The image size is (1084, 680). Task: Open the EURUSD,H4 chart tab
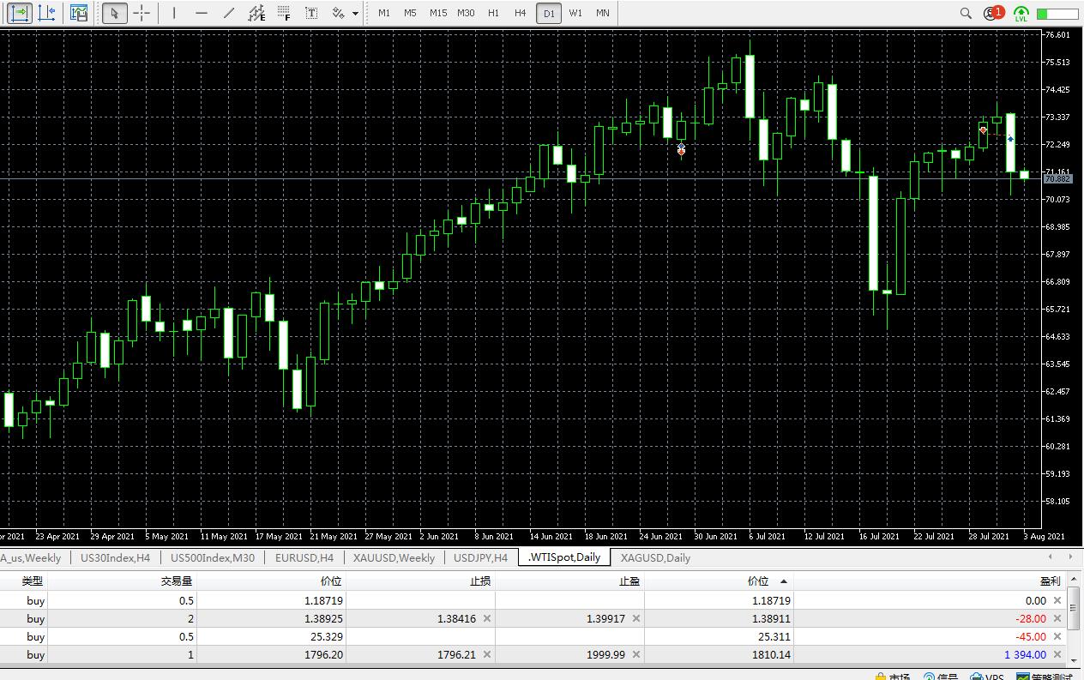[x=304, y=557]
